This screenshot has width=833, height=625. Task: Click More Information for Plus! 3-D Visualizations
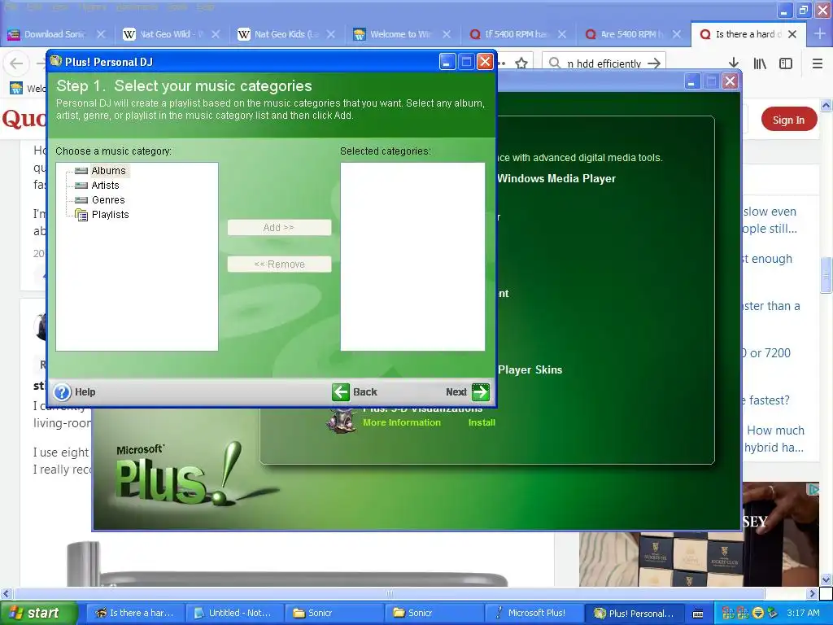click(402, 422)
